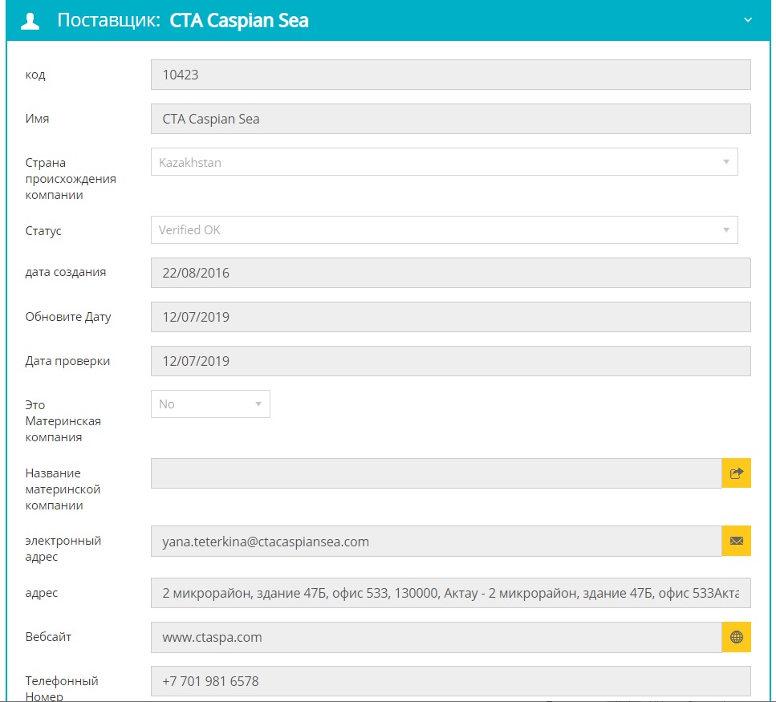Click the email field yana.teterkina@ctacaspiansea.com
The width and height of the screenshot is (776, 702).
[x=436, y=542]
